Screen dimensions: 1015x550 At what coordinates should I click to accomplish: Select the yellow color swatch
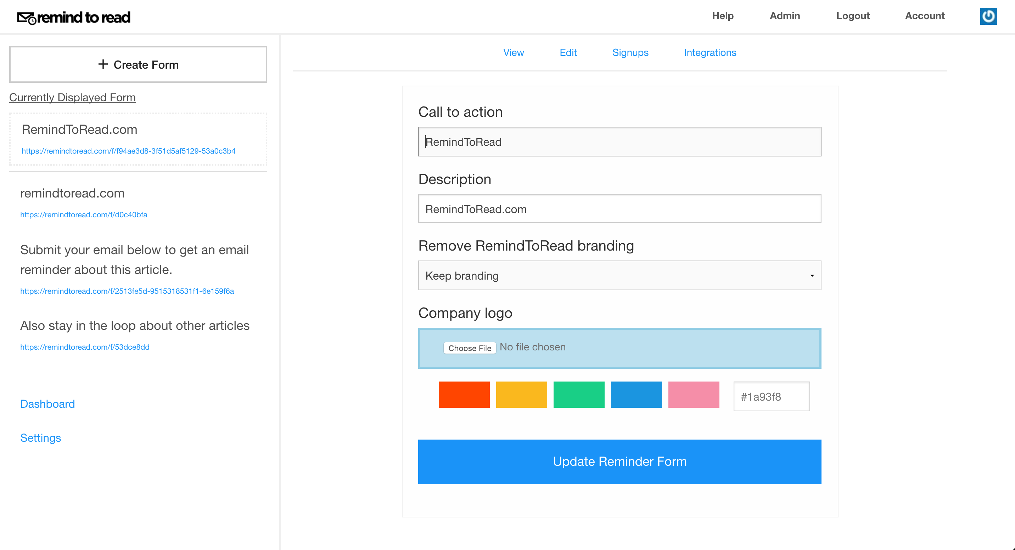coord(521,394)
